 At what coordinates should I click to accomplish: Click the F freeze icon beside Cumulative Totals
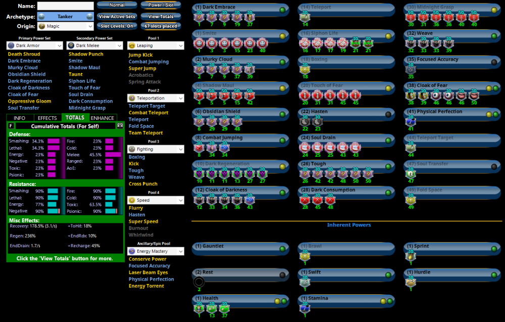pos(11,125)
